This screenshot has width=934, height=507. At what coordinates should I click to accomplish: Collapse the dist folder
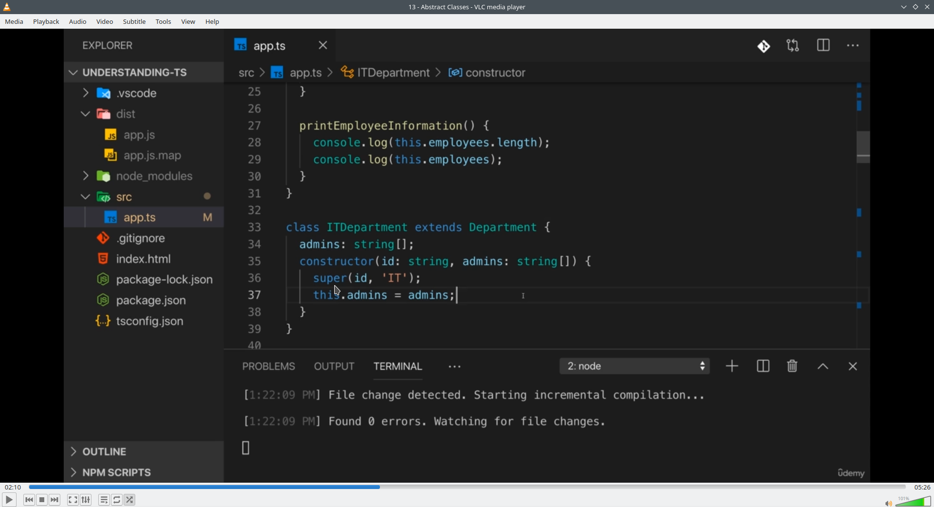pyautogui.click(x=144, y=114)
